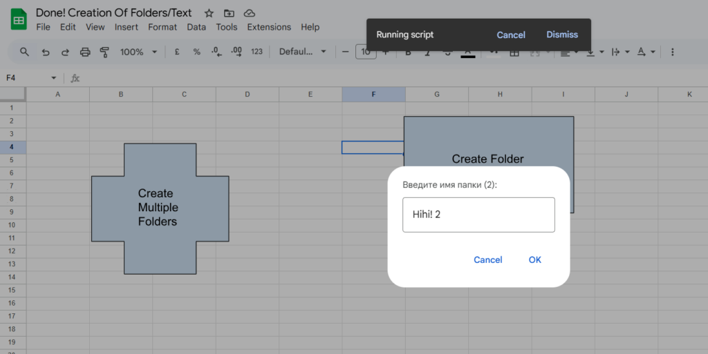Open the font family dropdown

(302, 52)
